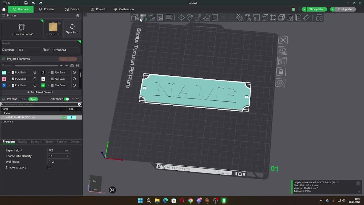The height and width of the screenshot is (205, 364).
Task: Select the Scale tool icon
Action: coord(198,18)
